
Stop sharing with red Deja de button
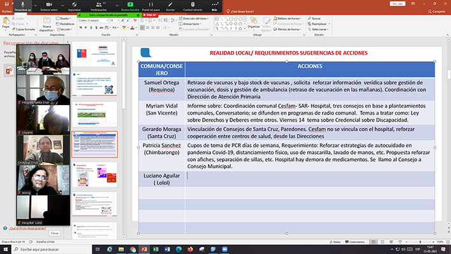(x=150, y=15)
